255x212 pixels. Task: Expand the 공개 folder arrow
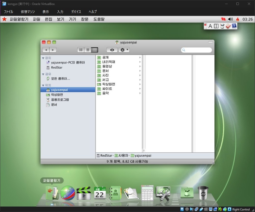(x=140, y=57)
